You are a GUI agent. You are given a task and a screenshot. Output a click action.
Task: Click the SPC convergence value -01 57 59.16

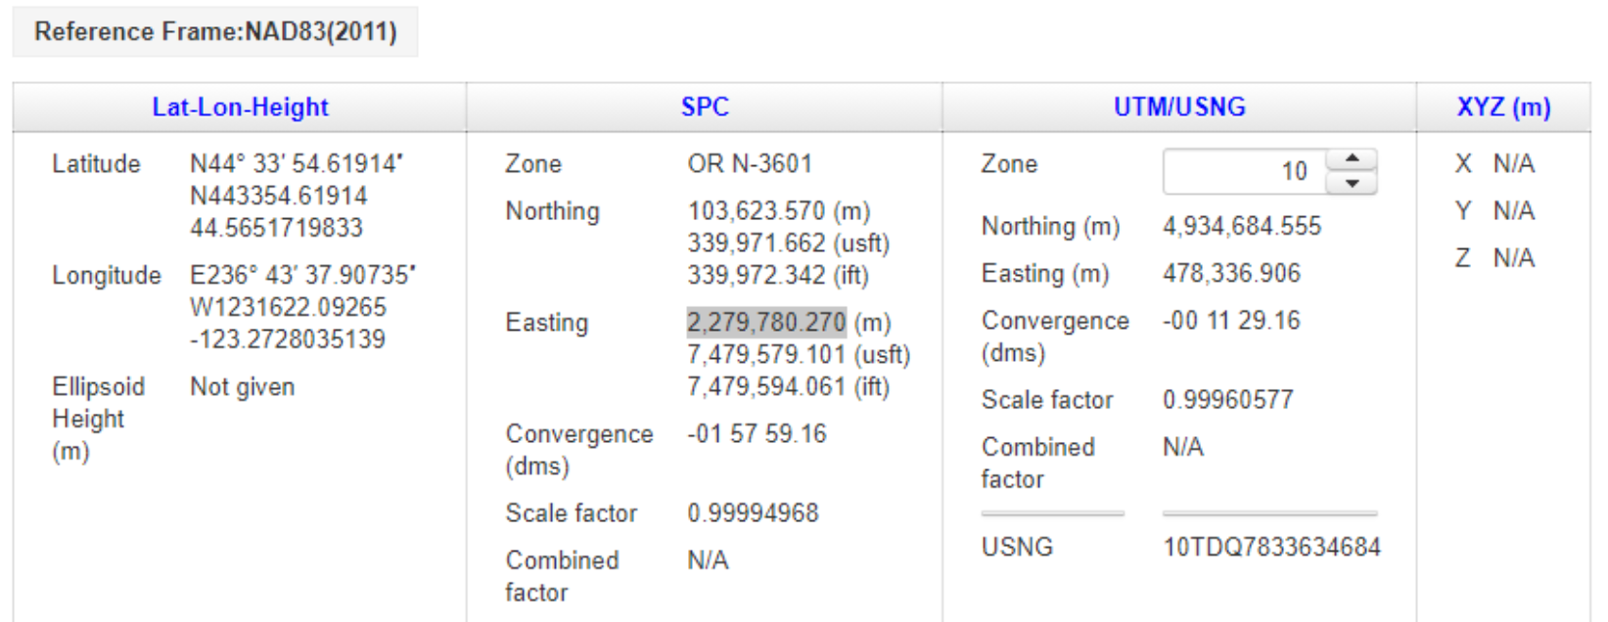(x=756, y=433)
